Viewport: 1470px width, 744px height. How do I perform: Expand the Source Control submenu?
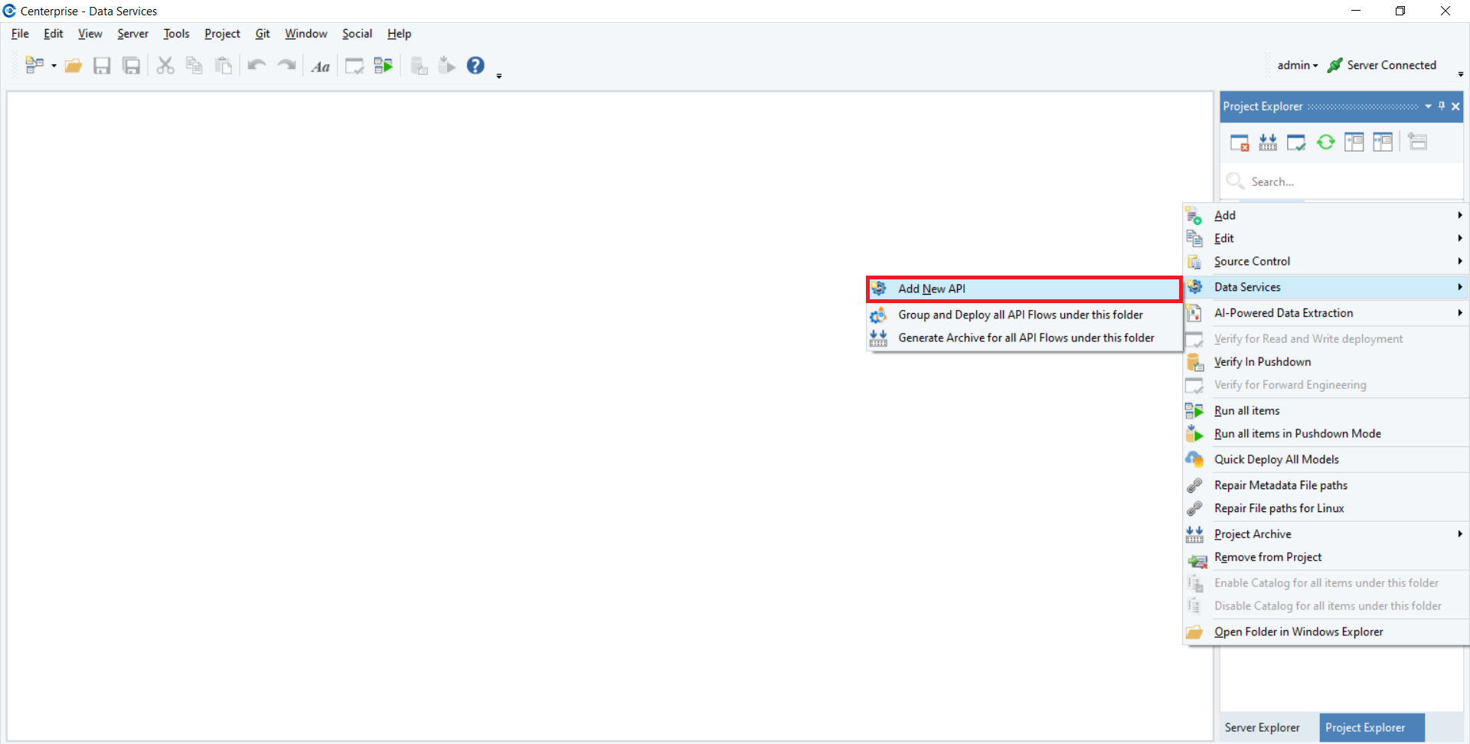(1326, 261)
